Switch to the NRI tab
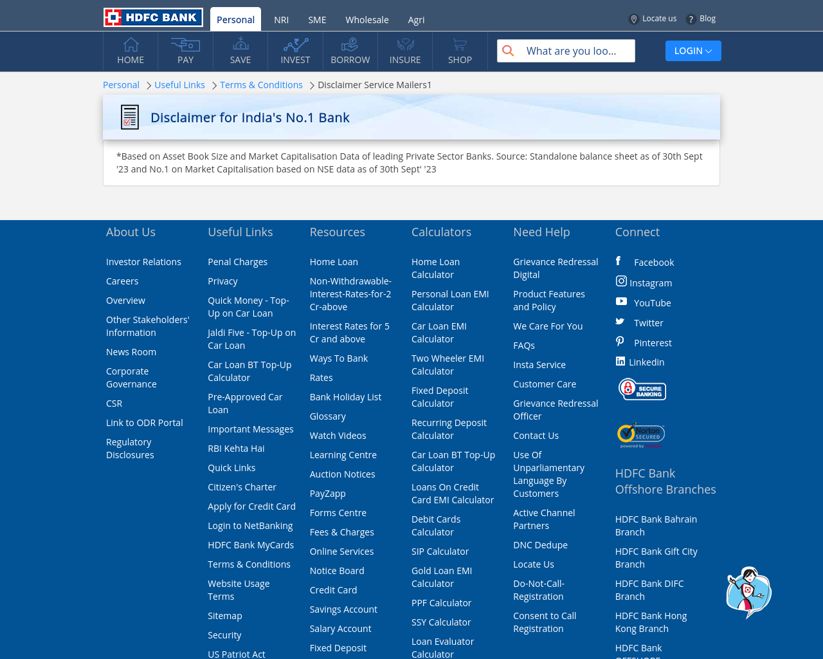This screenshot has height=659, width=823. point(281,20)
